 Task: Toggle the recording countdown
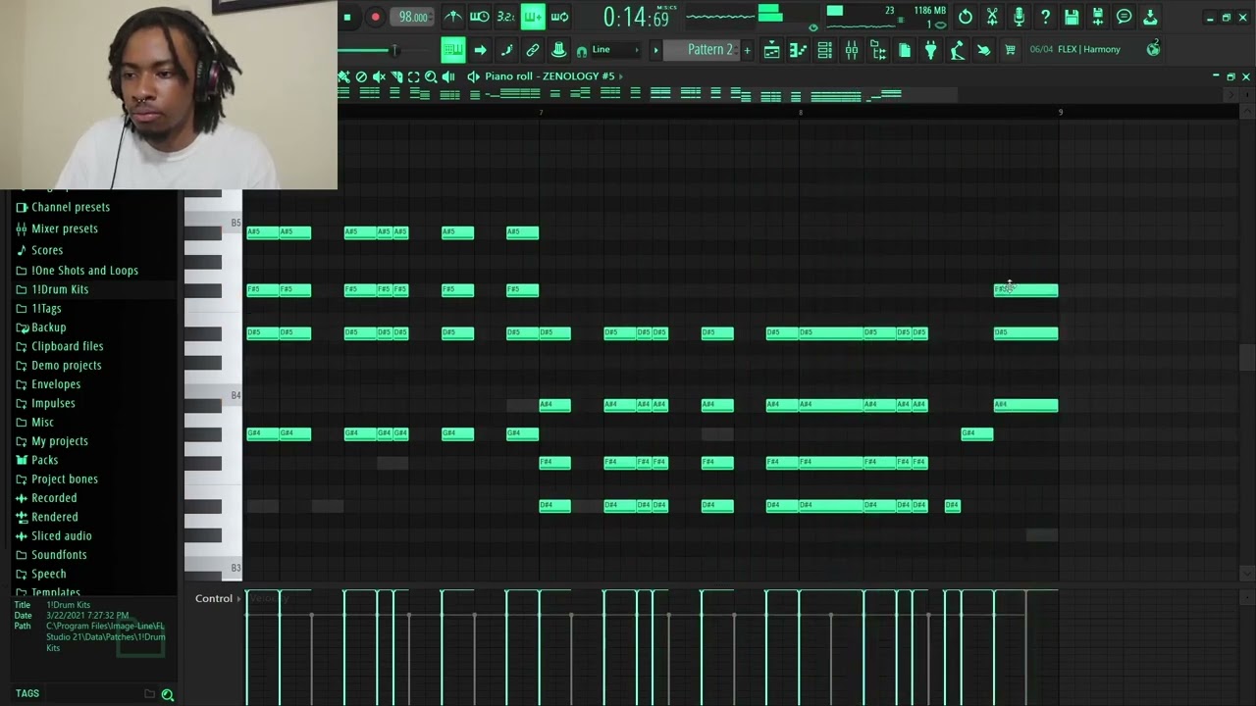tap(505, 17)
